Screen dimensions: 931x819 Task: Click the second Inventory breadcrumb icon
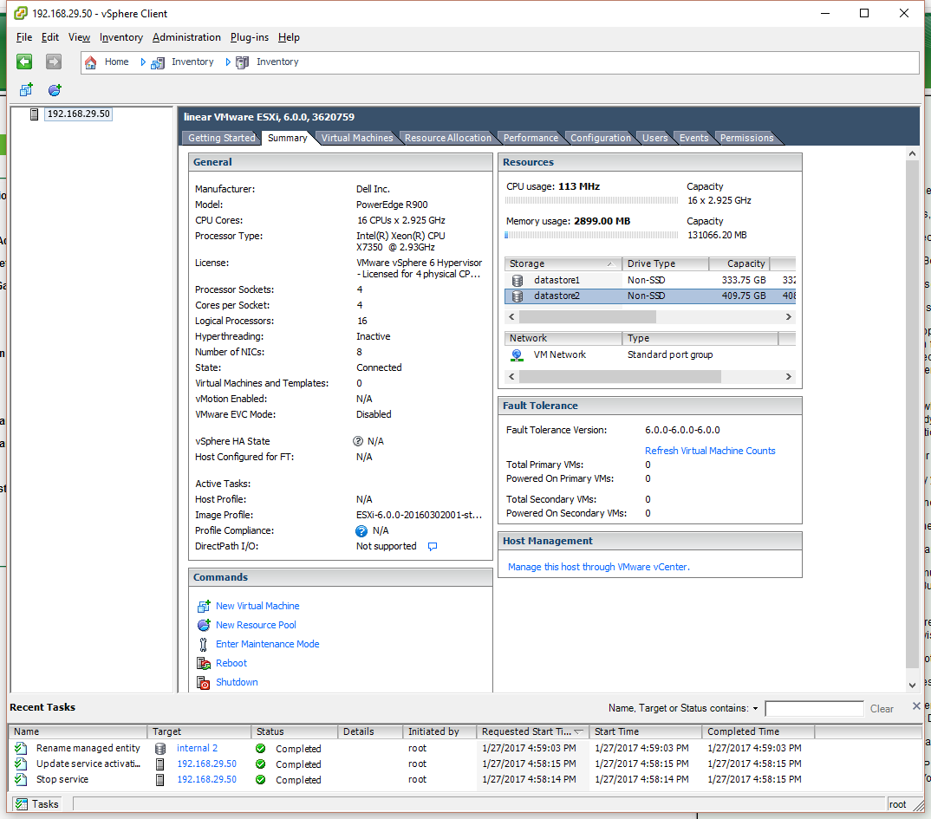(x=242, y=62)
